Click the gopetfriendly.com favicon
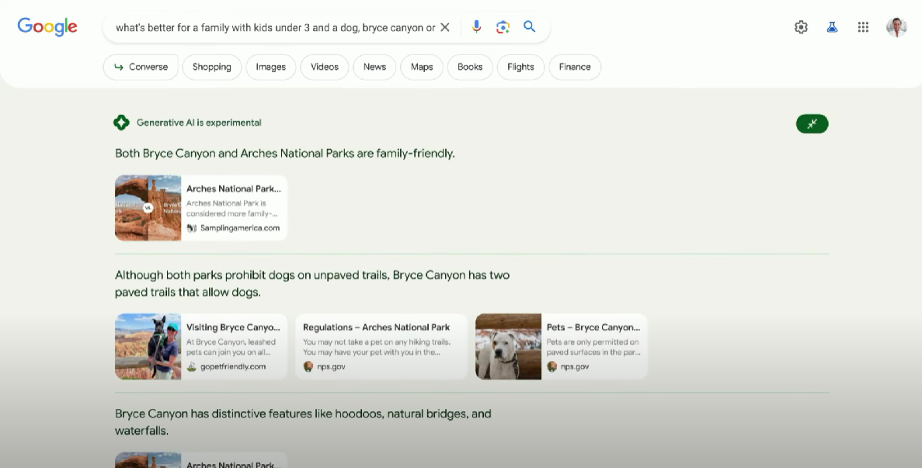This screenshot has width=922, height=468. [192, 366]
